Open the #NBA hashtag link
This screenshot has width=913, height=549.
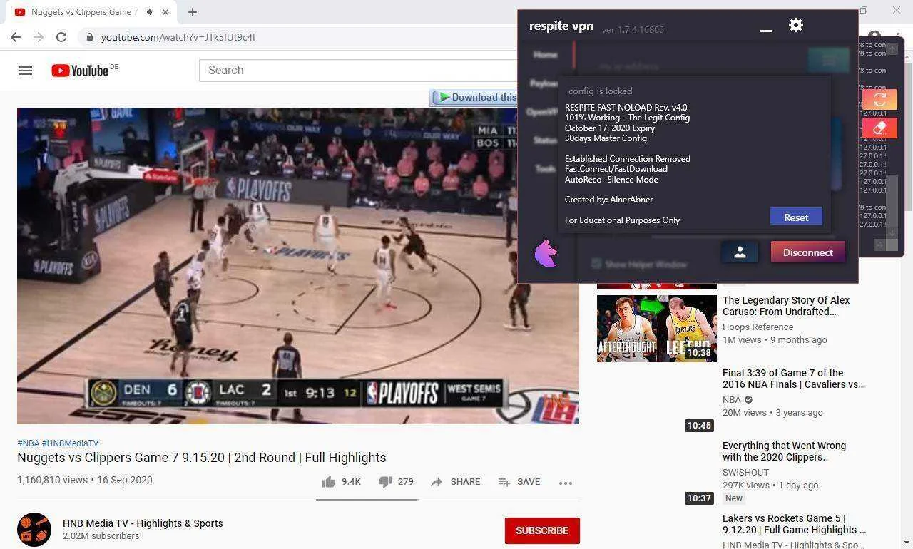pos(28,443)
